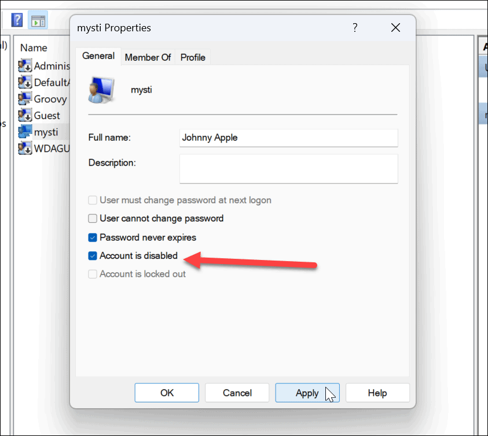Open the Member Of tab

[x=148, y=57]
